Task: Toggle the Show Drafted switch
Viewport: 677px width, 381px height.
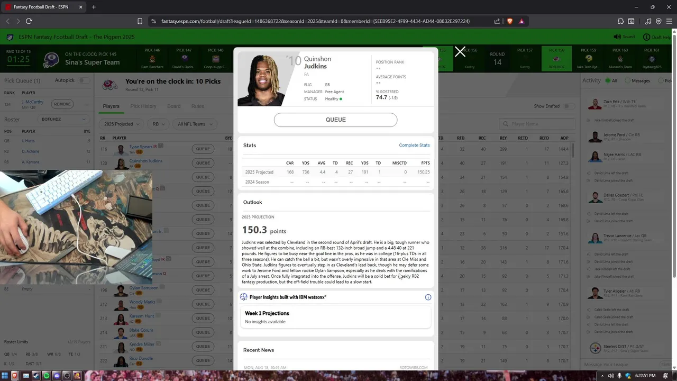Action: point(568,106)
